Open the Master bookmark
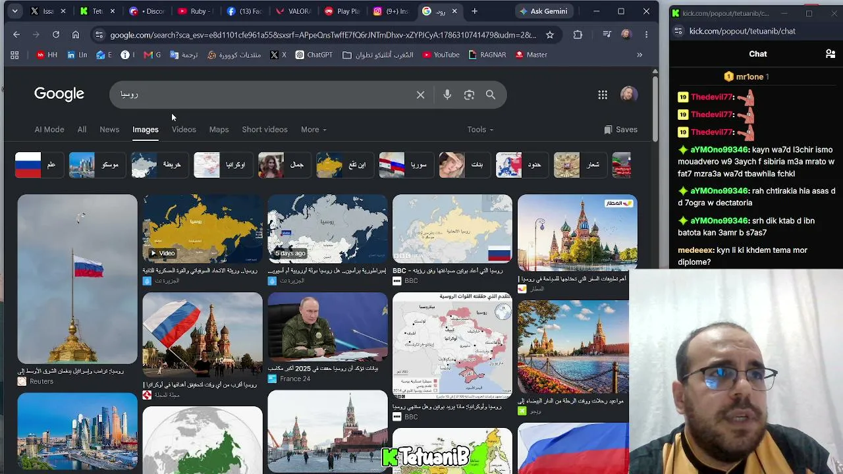 (x=531, y=55)
